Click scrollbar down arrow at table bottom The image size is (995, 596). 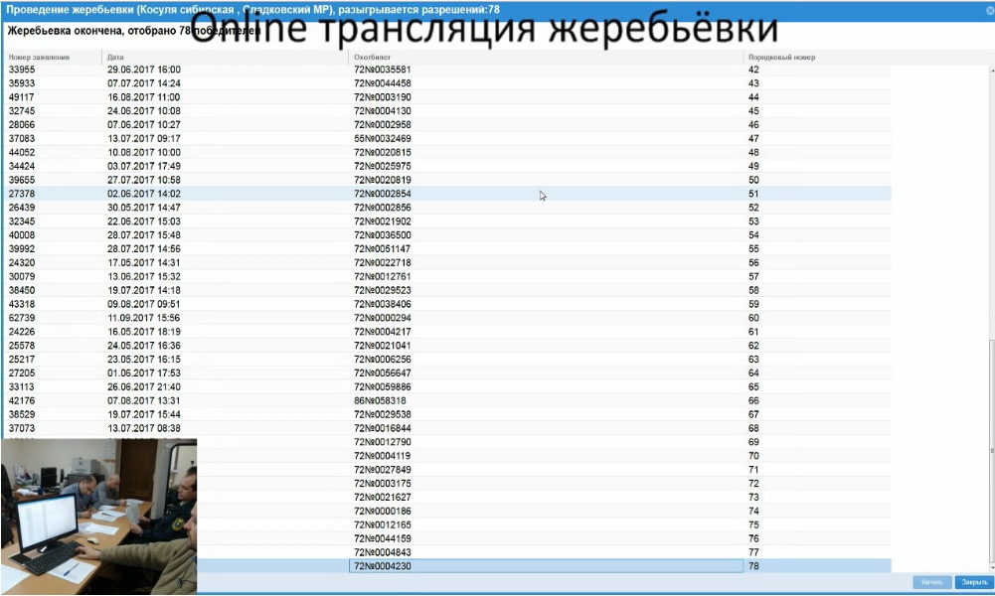click(989, 567)
